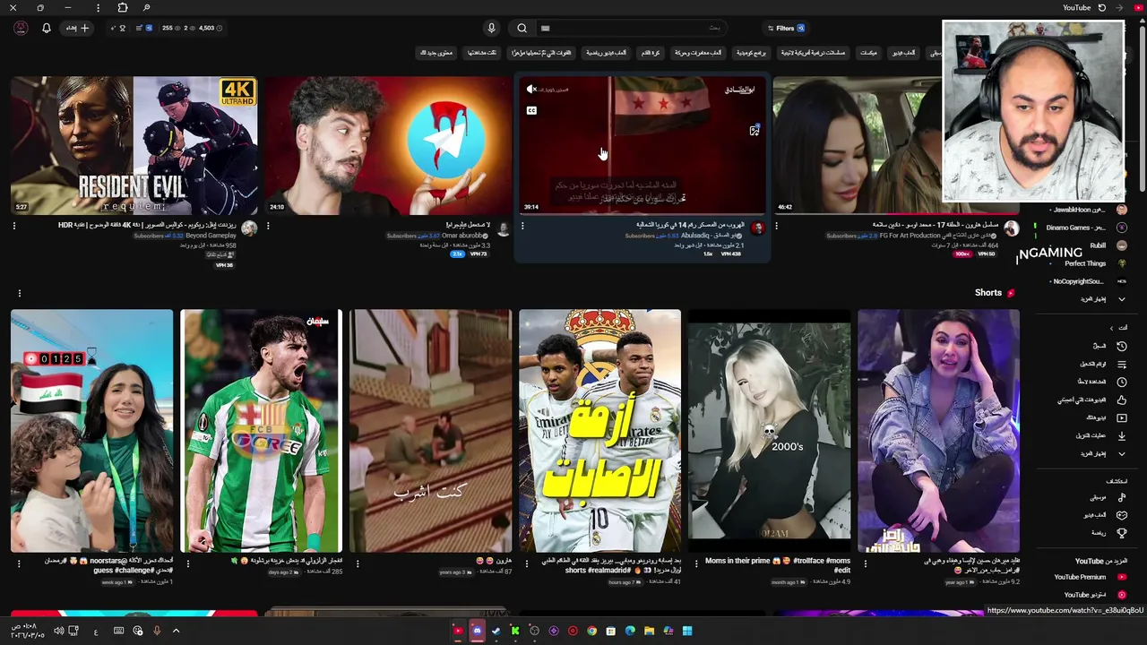
Task: Open the NoCopyrightSounds subscription channel
Action: (x=1088, y=281)
